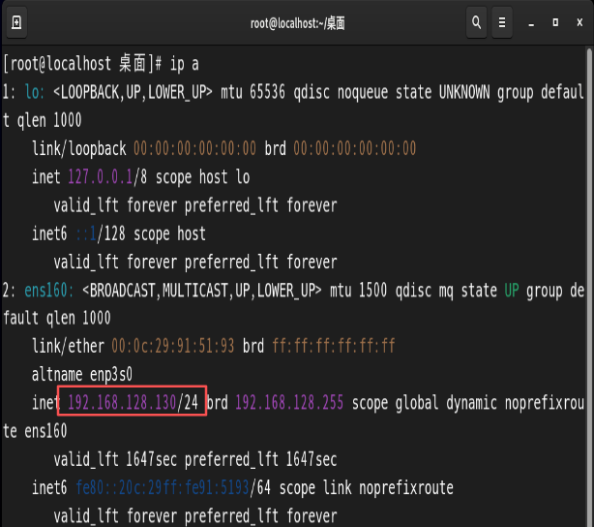594x527 pixels.
Task: Click the '::1' IPv6 loopback address
Action: pyautogui.click(x=86, y=233)
